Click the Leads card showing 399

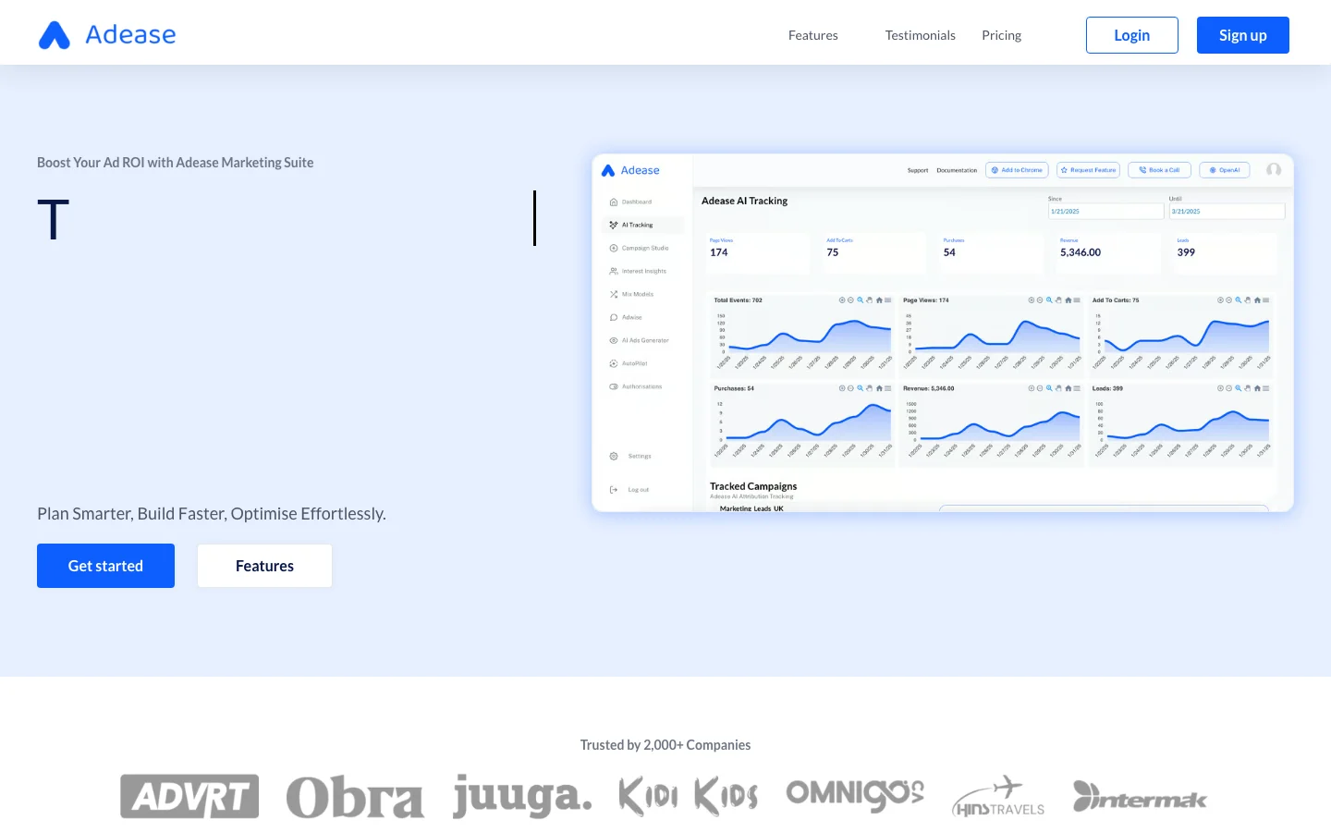1223,253
